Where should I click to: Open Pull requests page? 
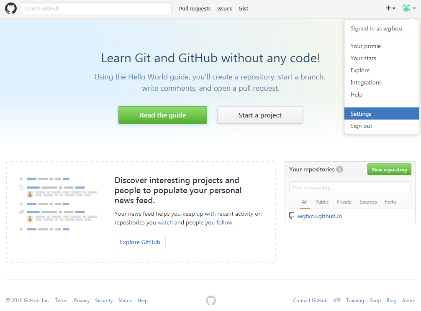195,9
